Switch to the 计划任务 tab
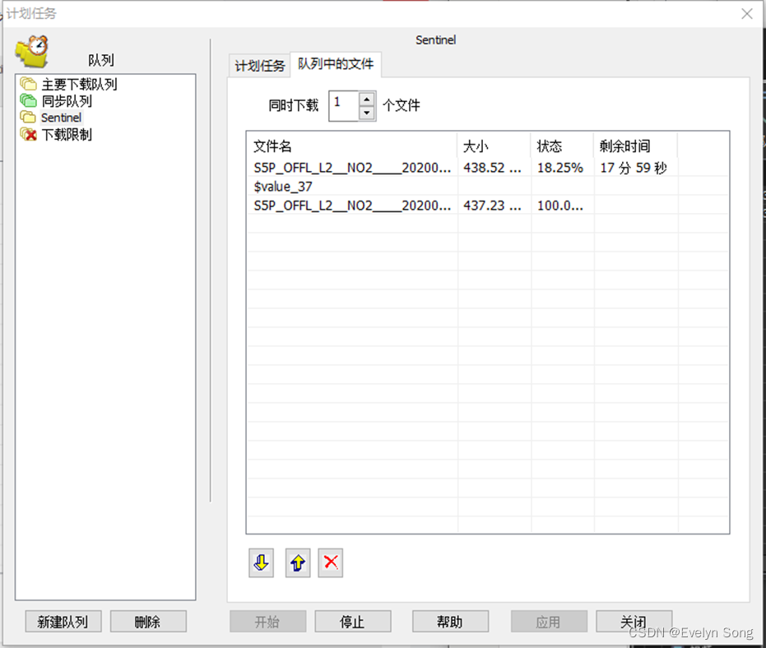Screen dimensions: 766x648 coord(259,65)
